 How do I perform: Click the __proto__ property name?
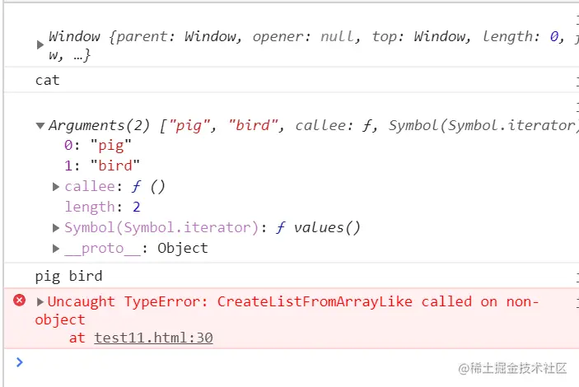pos(103,249)
